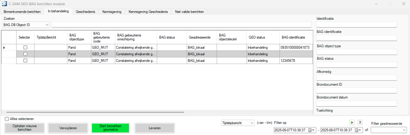Screen dimensions: 410x135
Task: Open the Tijdstipbericht filter dropdown
Action: tap(252, 123)
